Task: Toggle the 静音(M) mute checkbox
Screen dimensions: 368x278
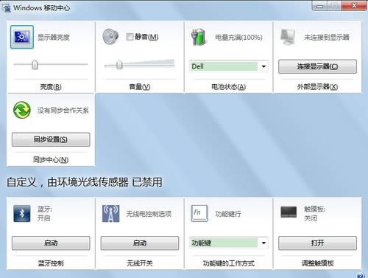Action: pyautogui.click(x=130, y=37)
